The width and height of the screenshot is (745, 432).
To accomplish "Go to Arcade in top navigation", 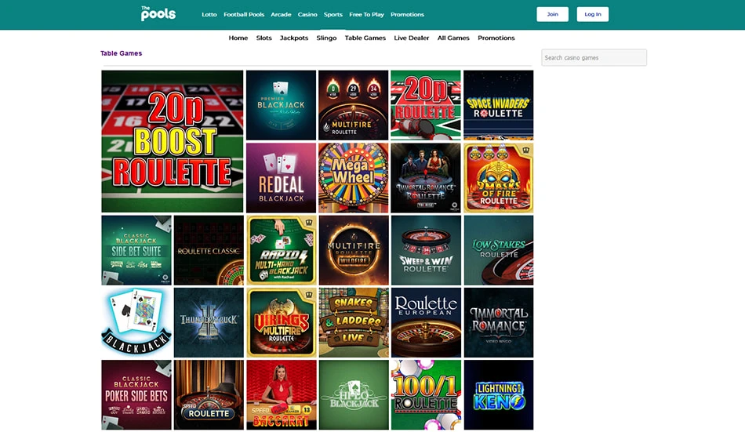I will [x=281, y=14].
